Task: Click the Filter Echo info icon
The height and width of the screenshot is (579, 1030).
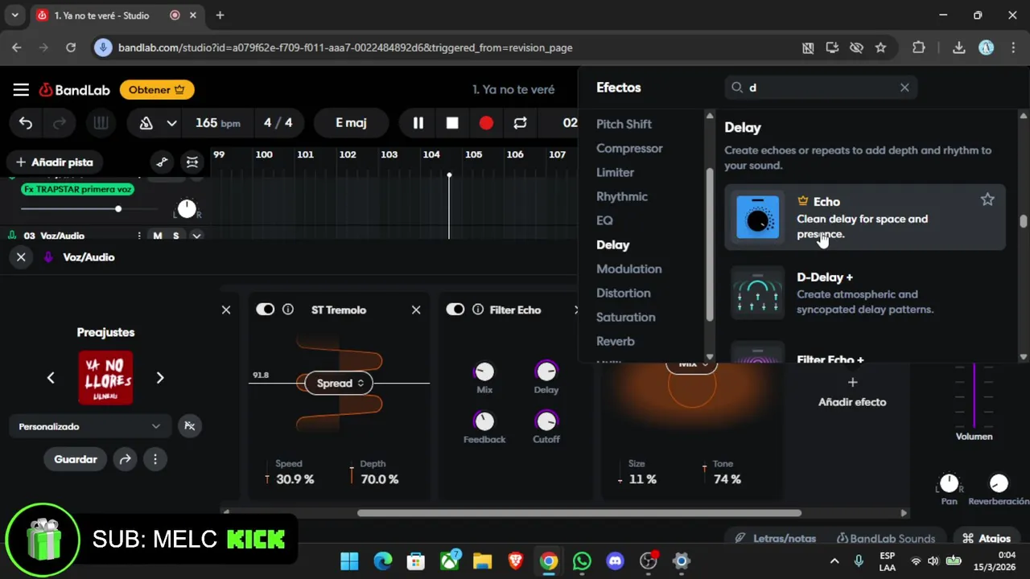Action: pyautogui.click(x=478, y=310)
